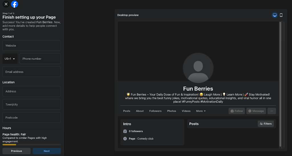Click the info icon beside Page · Comedy club
Screen dimensions: 292x156
(x=125, y=139)
